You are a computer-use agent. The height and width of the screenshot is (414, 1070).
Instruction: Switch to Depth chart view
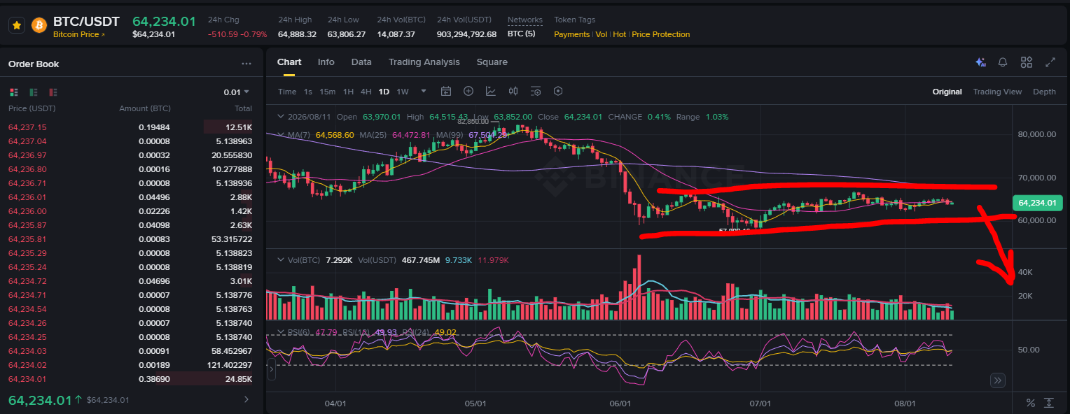[1044, 92]
